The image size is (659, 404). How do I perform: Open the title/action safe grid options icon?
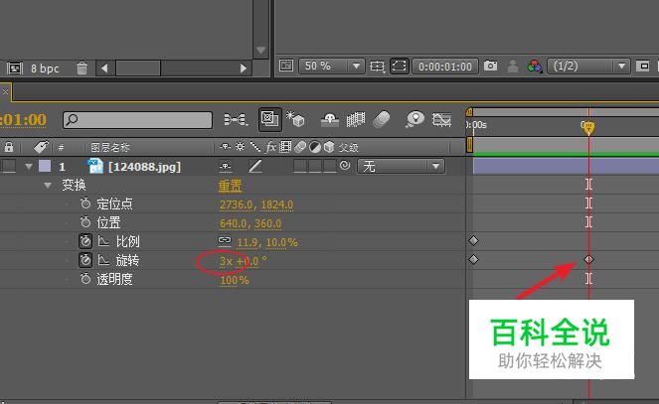tap(377, 66)
